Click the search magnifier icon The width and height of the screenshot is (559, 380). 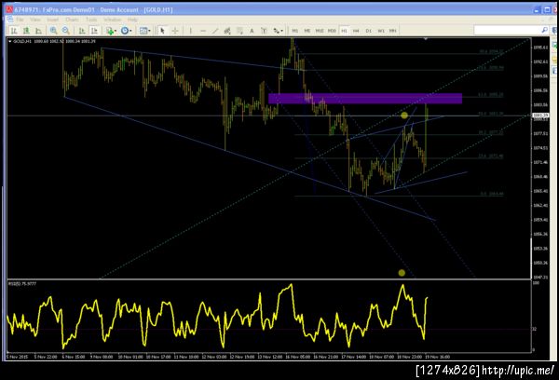click(x=544, y=31)
